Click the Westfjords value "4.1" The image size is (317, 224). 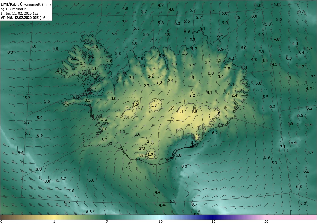60,71
